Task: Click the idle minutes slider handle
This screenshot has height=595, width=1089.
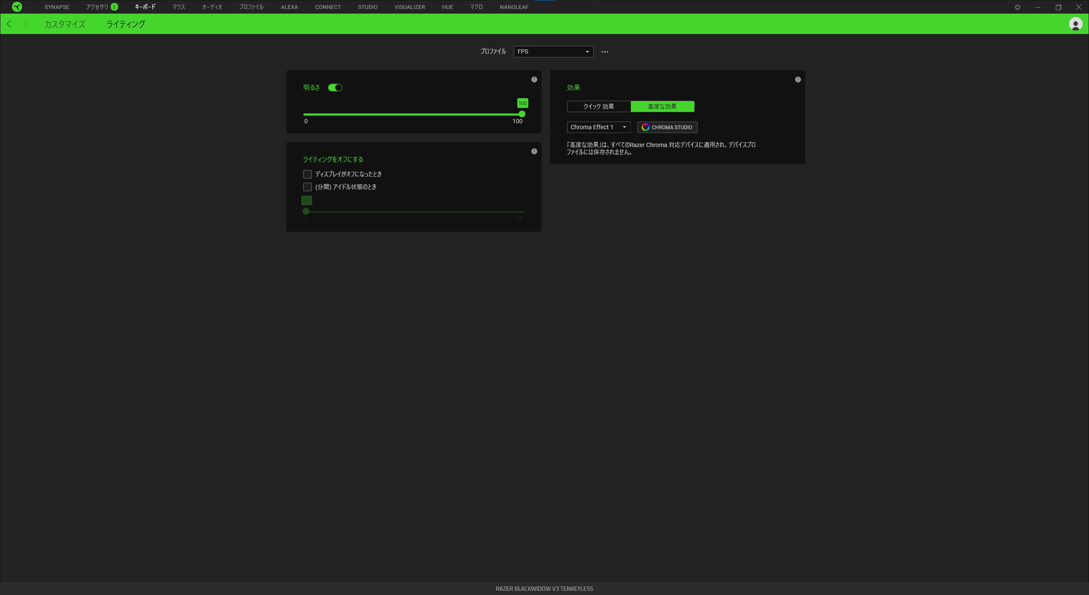Action: [306, 211]
